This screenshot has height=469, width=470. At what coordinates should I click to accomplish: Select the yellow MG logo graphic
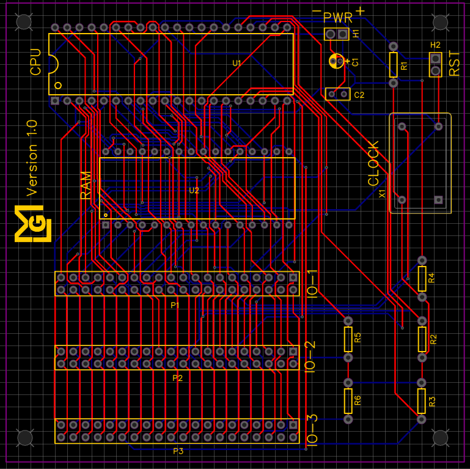(x=33, y=224)
